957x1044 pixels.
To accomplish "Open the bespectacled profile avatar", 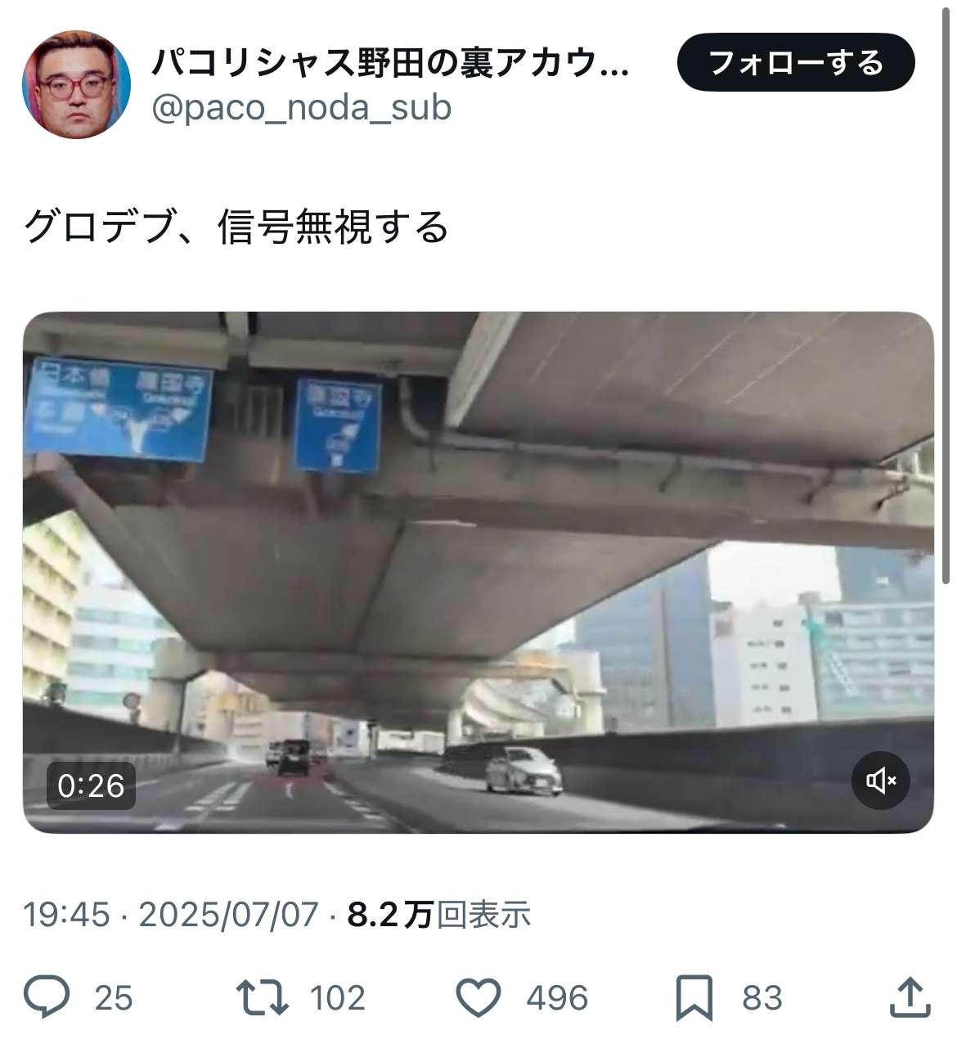I will coord(77,85).
